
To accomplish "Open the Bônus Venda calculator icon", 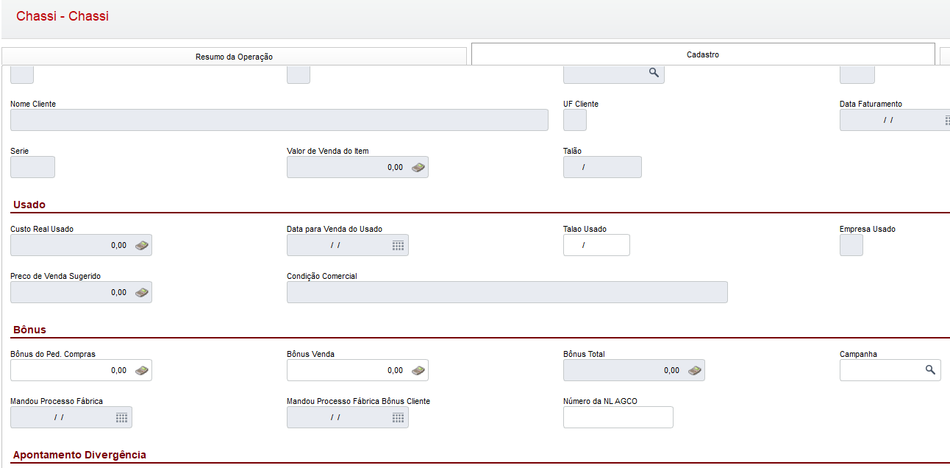I will [x=418, y=370].
